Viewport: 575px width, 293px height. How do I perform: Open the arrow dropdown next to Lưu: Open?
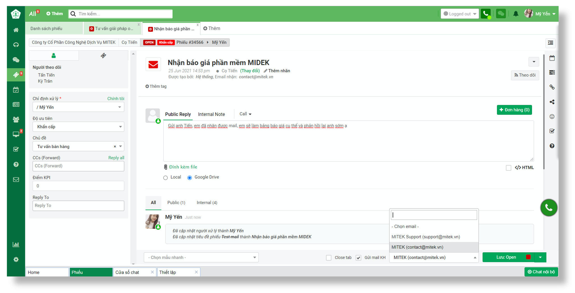point(540,257)
